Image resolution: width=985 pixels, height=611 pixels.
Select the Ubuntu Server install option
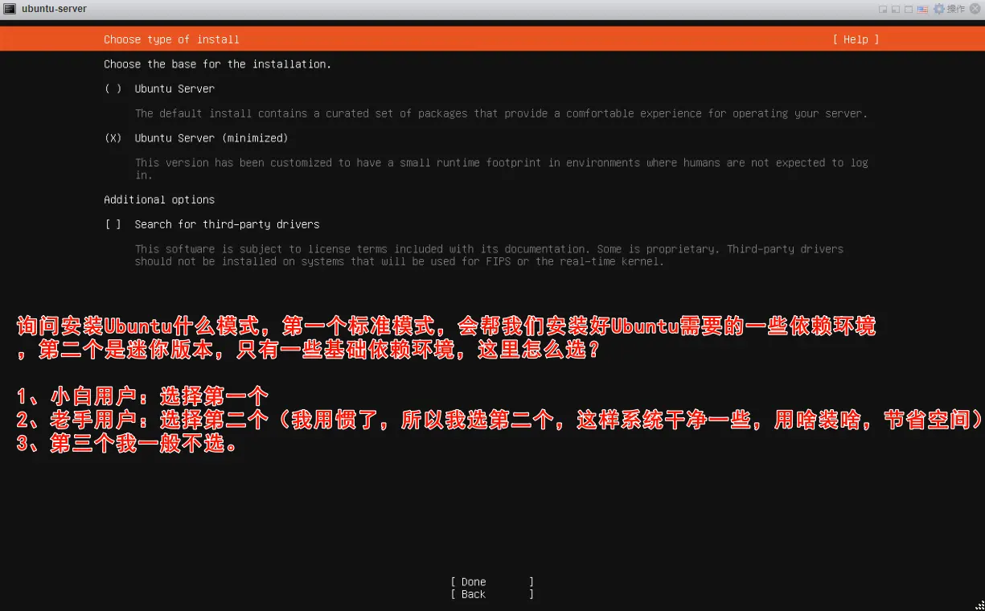click(159, 88)
